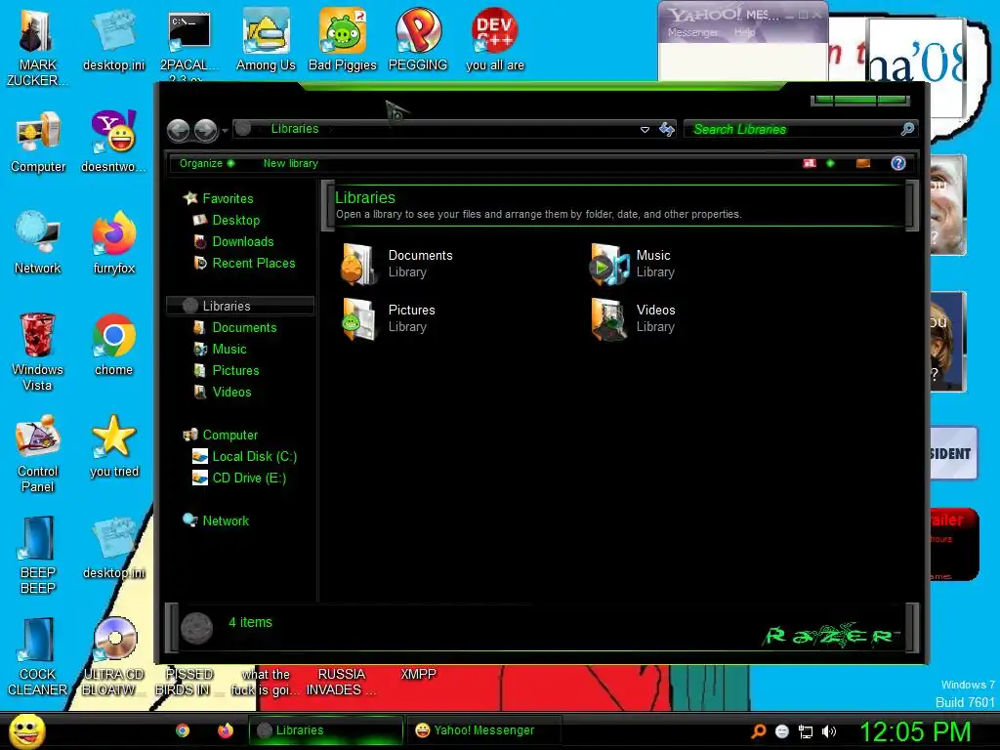
Task: Launch Among Us desktop shortcut
Action: pos(266,41)
